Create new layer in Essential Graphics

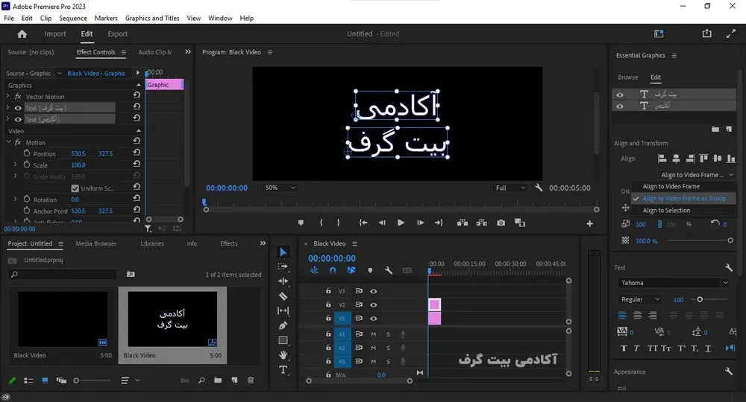729,129
